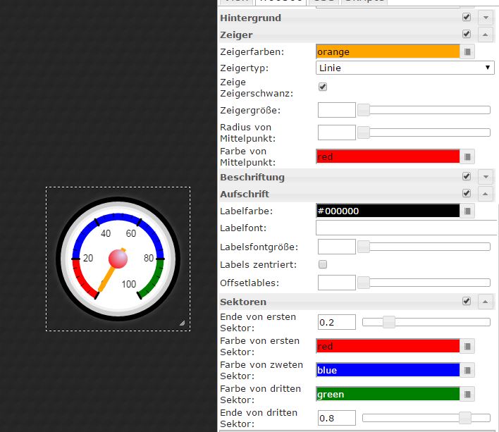Focus the Radius von Mittelpunkt value input
Screen dimensions: 499x432
pyautogui.click(x=337, y=132)
